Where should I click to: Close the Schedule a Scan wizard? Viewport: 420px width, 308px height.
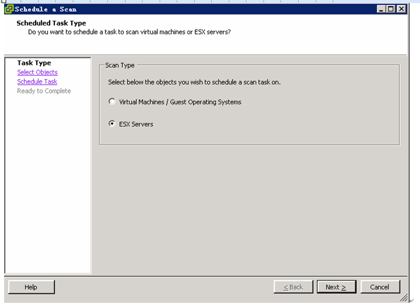tap(401, 9)
